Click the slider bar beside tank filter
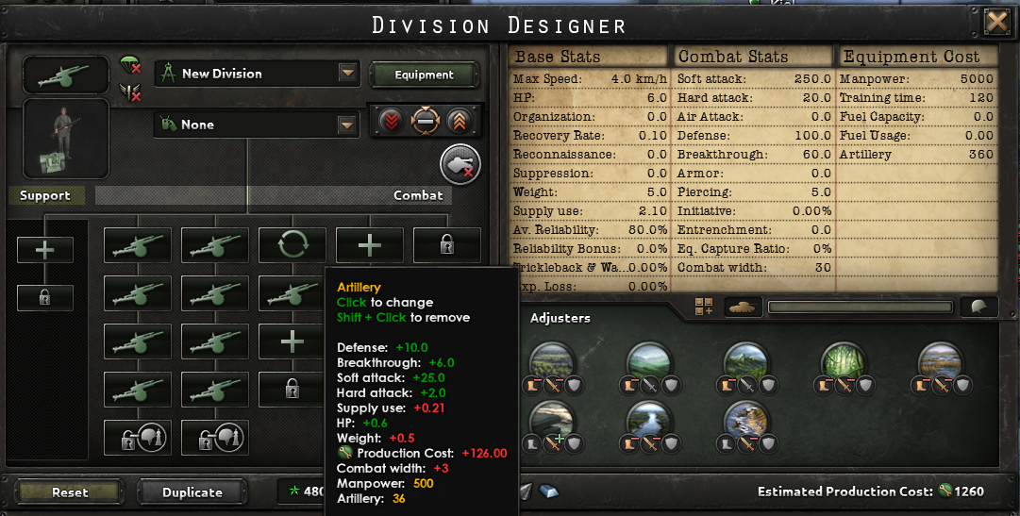 [861, 307]
